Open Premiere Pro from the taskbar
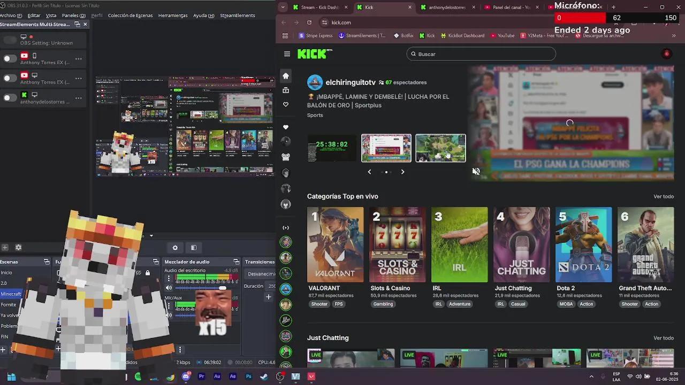Image resolution: width=685 pixels, height=385 pixels. 201,376
